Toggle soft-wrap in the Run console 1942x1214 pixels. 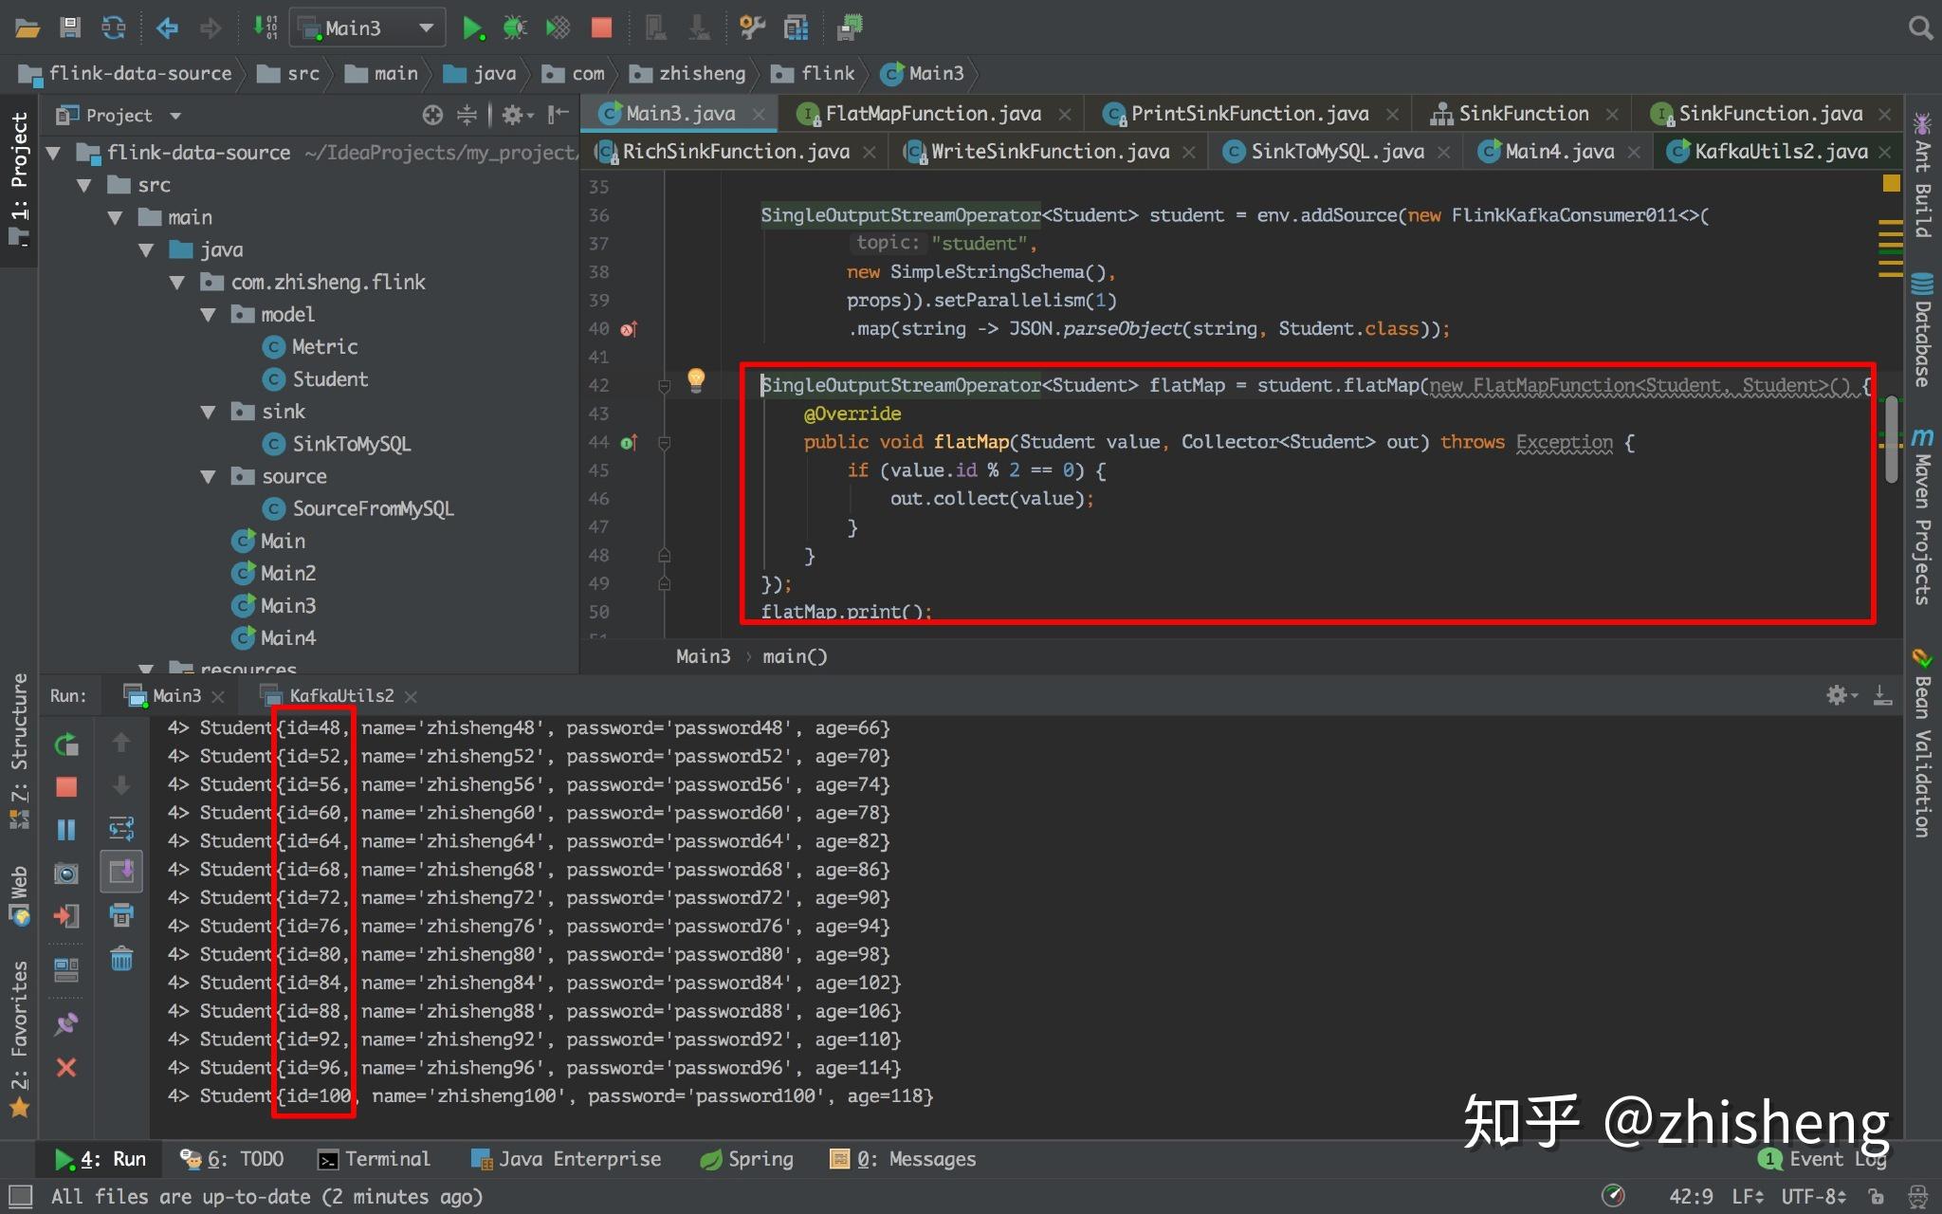pos(122,829)
